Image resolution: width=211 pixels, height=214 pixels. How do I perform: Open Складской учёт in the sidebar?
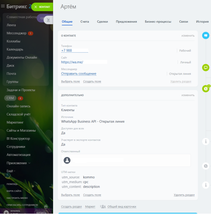pos(19,114)
